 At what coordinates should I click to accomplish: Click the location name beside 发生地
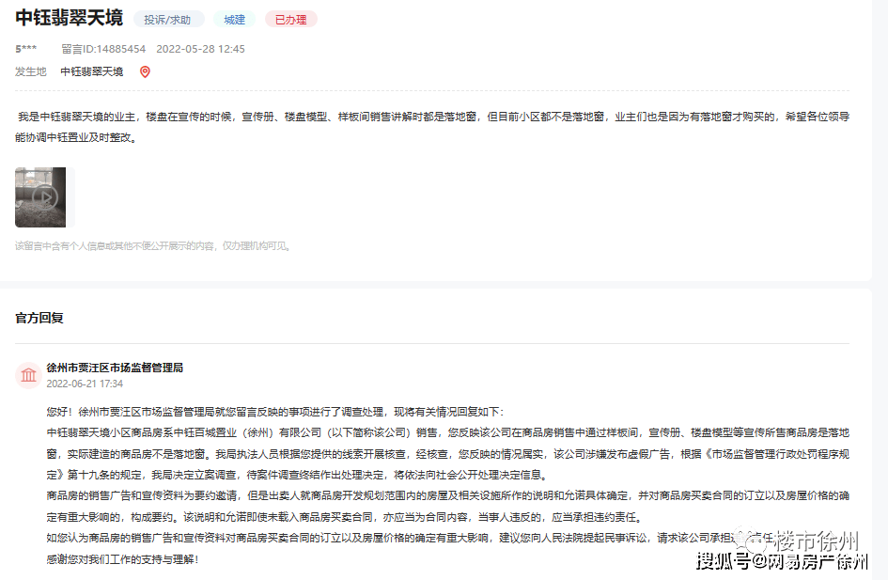pyautogui.click(x=92, y=72)
